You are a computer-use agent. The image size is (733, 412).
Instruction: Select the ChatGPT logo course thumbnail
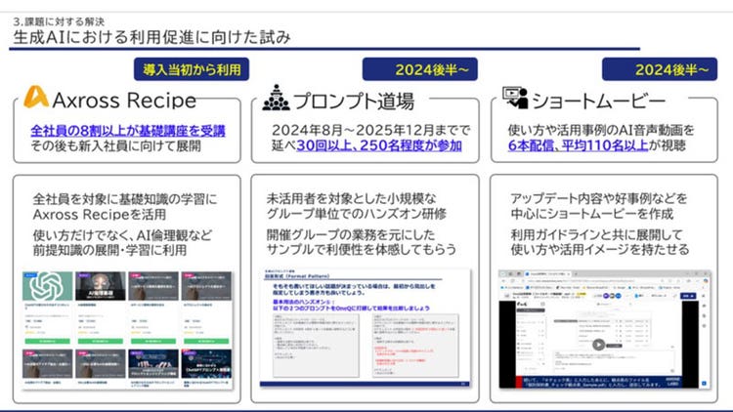click(x=47, y=286)
